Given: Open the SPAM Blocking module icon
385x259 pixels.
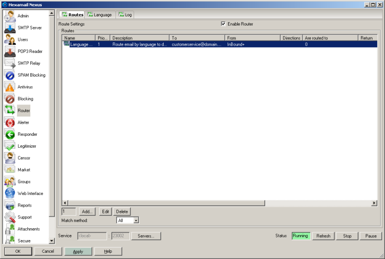Looking at the screenshot, I should (x=10, y=75).
